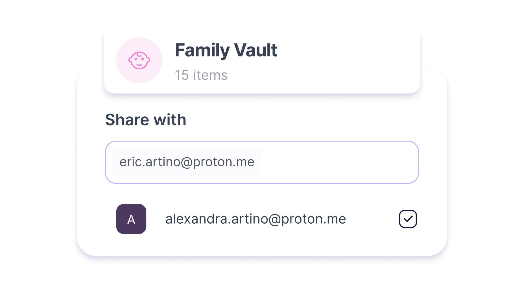The height and width of the screenshot is (282, 524).
Task: Click the Family Vault title
Action: pyautogui.click(x=226, y=50)
